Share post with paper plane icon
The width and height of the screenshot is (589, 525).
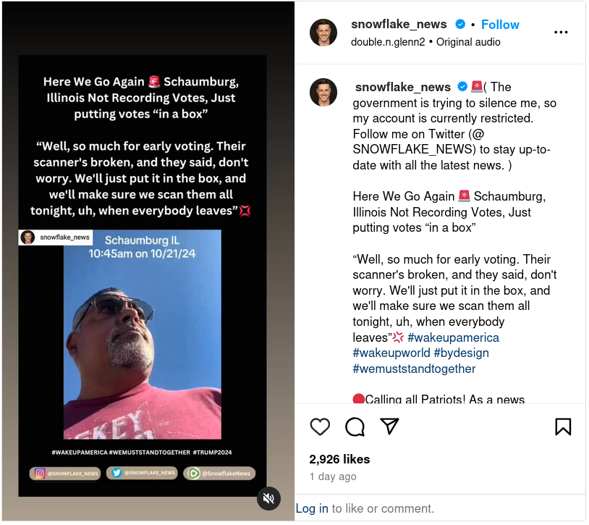coord(390,427)
